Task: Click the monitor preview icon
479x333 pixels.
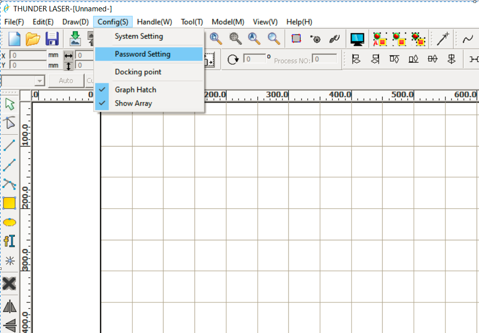Action: [357, 39]
